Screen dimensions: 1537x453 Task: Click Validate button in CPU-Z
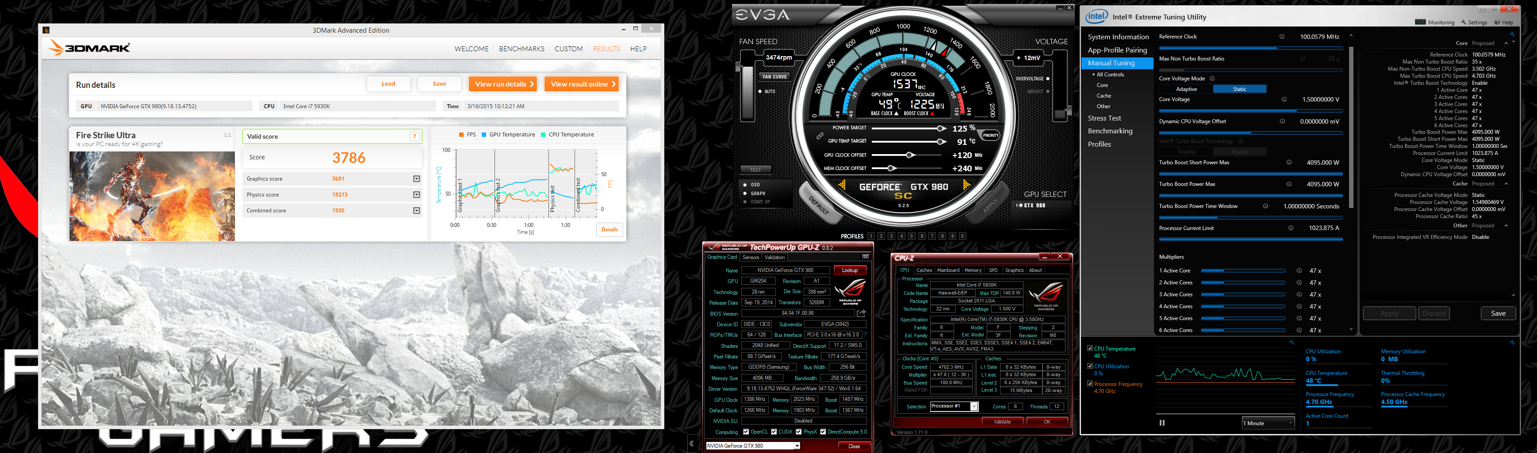1002,422
